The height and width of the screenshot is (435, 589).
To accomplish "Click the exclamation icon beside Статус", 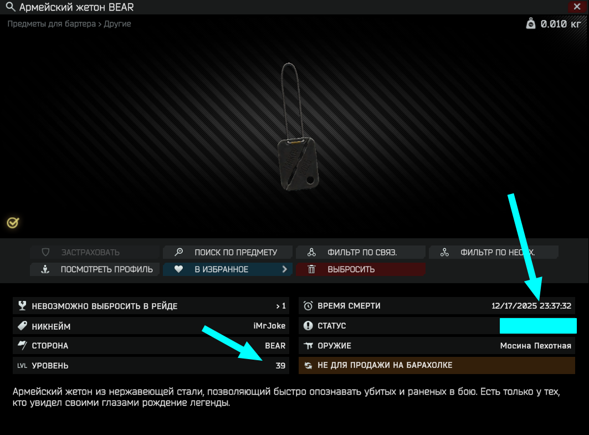I will pos(308,326).
